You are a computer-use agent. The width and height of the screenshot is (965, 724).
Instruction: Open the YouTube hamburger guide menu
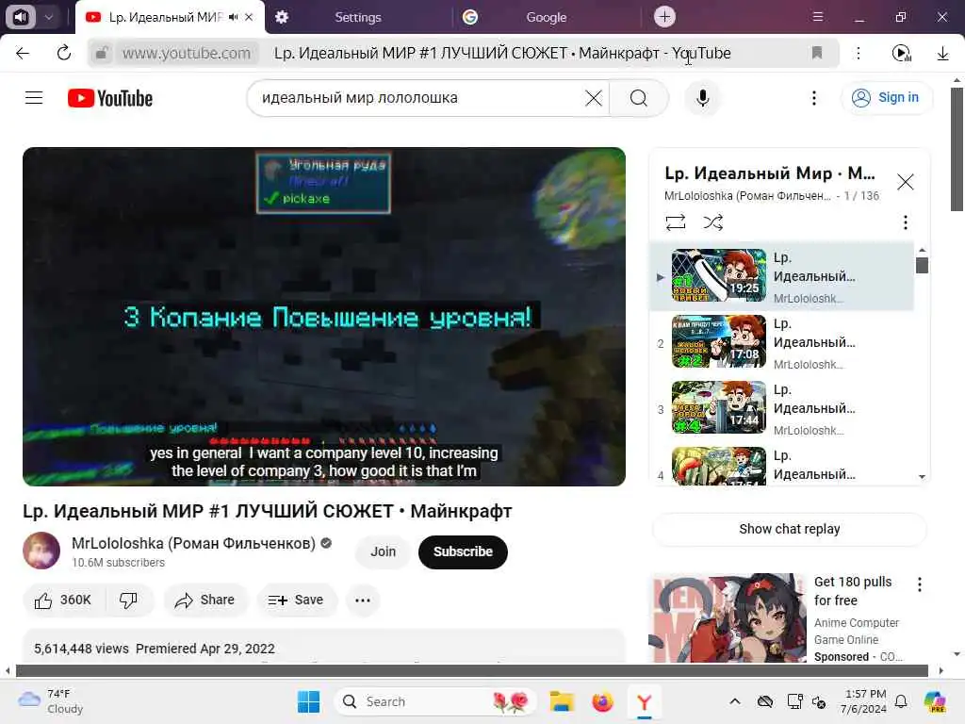[34, 98]
